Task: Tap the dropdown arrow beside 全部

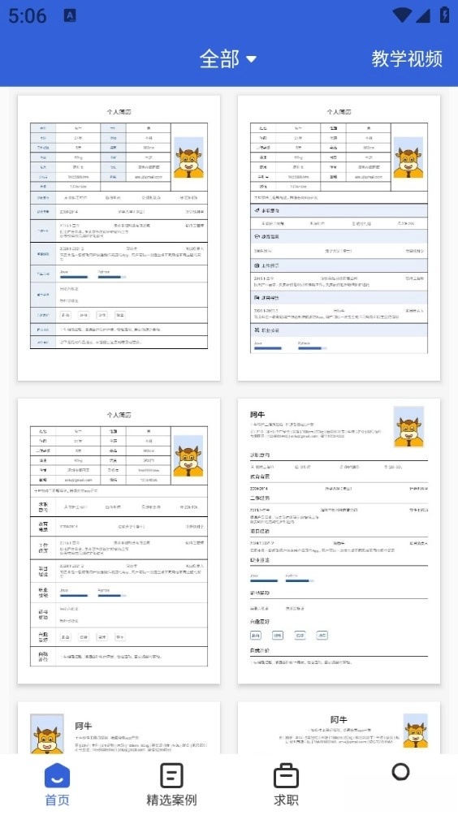Action: [x=251, y=59]
